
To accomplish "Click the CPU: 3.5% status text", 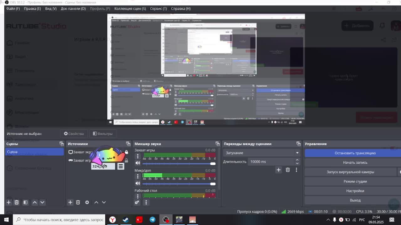I will click(364, 212).
